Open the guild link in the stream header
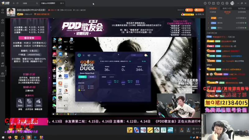Viewport: 249px width, 140px height. click(x=79, y=10)
